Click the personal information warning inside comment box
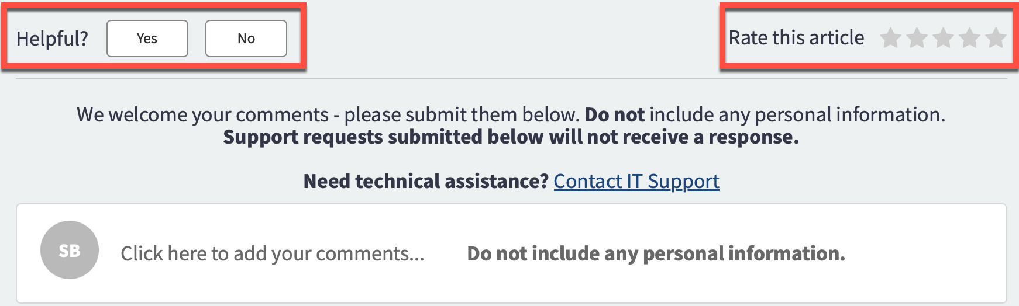The height and width of the screenshot is (306, 1019). [x=656, y=253]
